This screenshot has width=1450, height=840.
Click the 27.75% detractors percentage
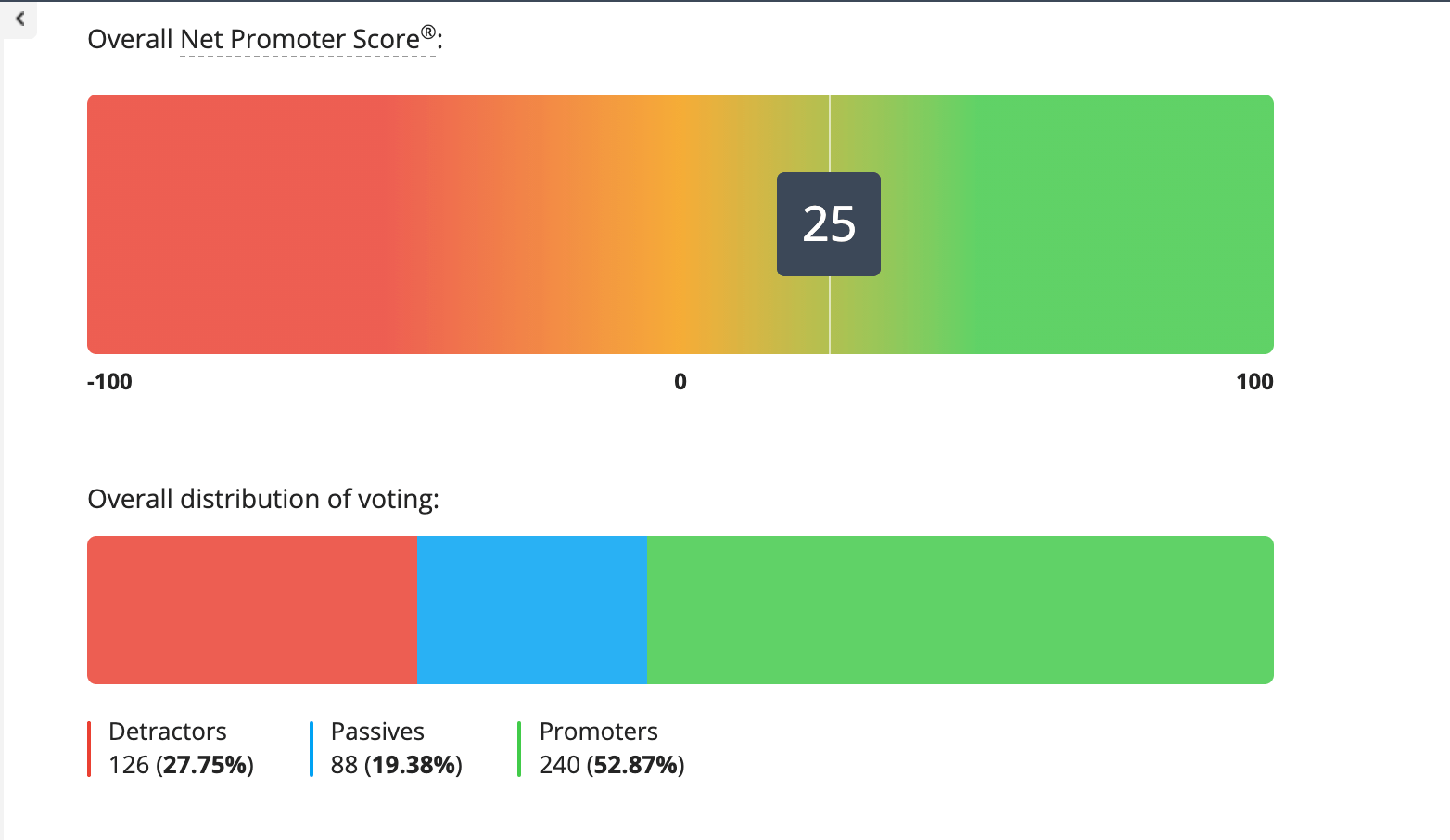click(206, 765)
